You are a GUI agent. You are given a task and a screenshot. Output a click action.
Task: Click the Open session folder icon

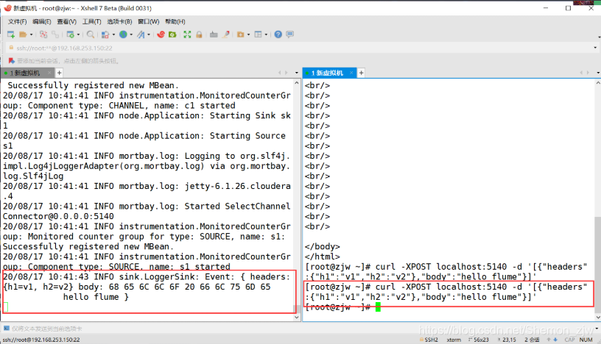point(23,35)
